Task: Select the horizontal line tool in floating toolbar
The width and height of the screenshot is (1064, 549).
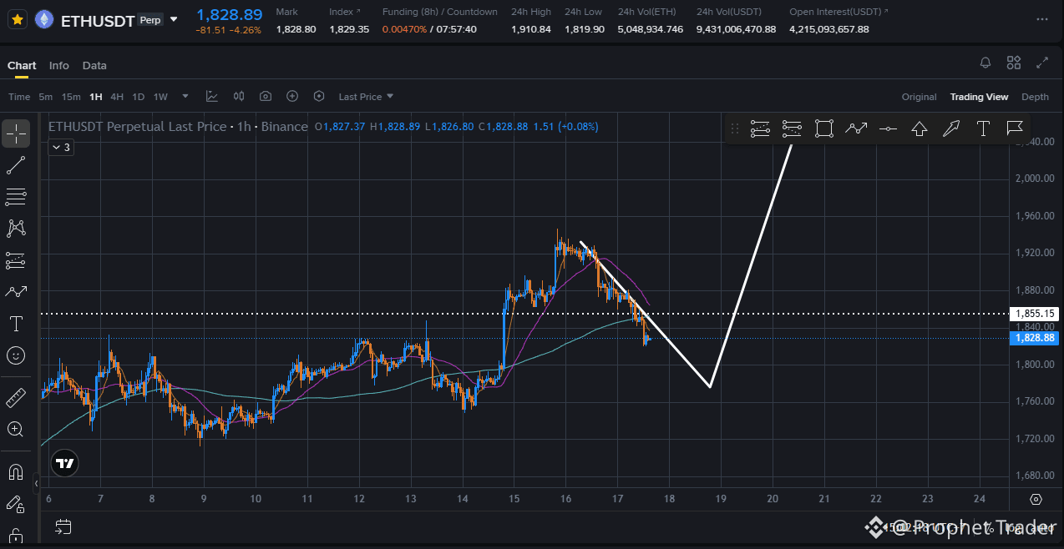Action: [x=889, y=128]
